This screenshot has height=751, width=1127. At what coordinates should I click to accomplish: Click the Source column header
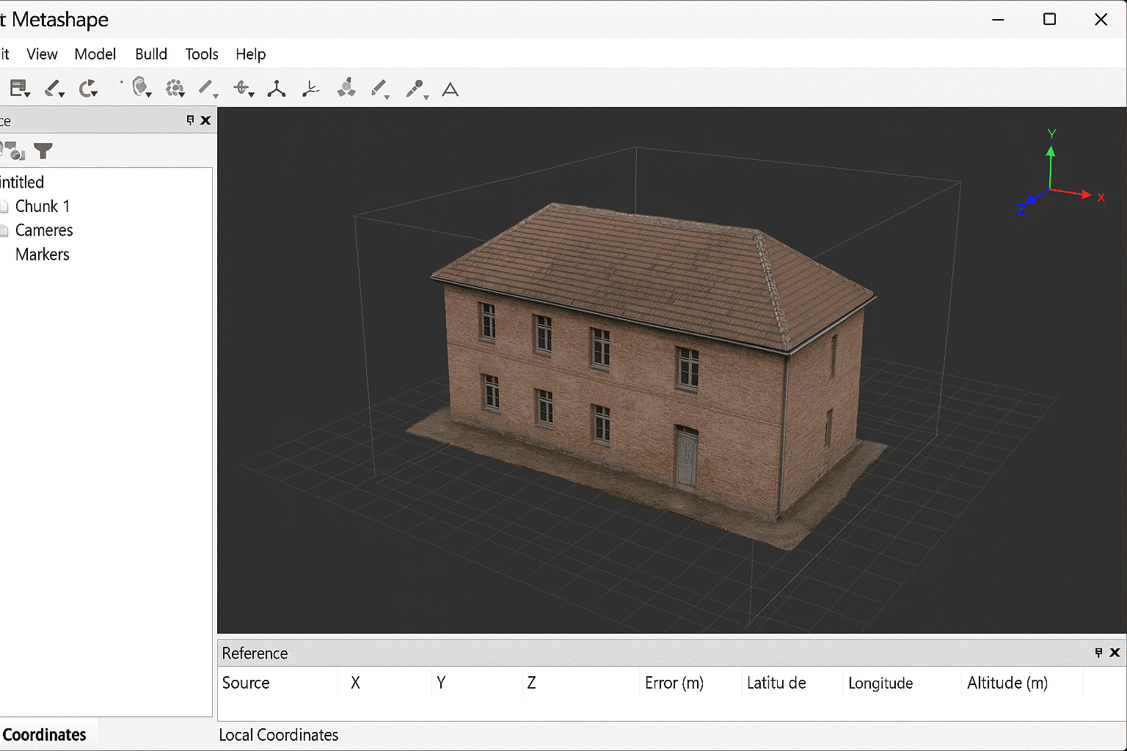(246, 683)
